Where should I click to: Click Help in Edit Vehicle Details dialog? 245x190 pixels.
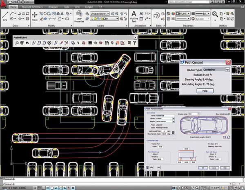coord(225,168)
